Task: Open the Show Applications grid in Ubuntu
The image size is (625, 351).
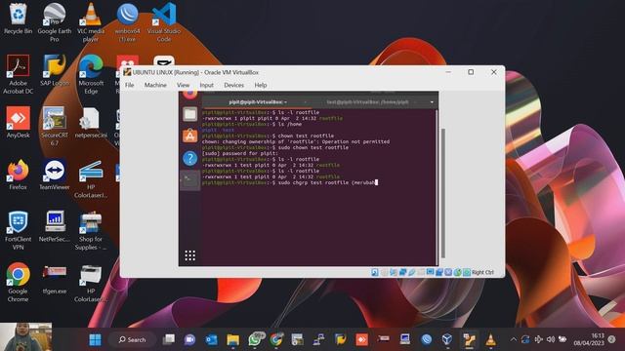Action: [190, 255]
